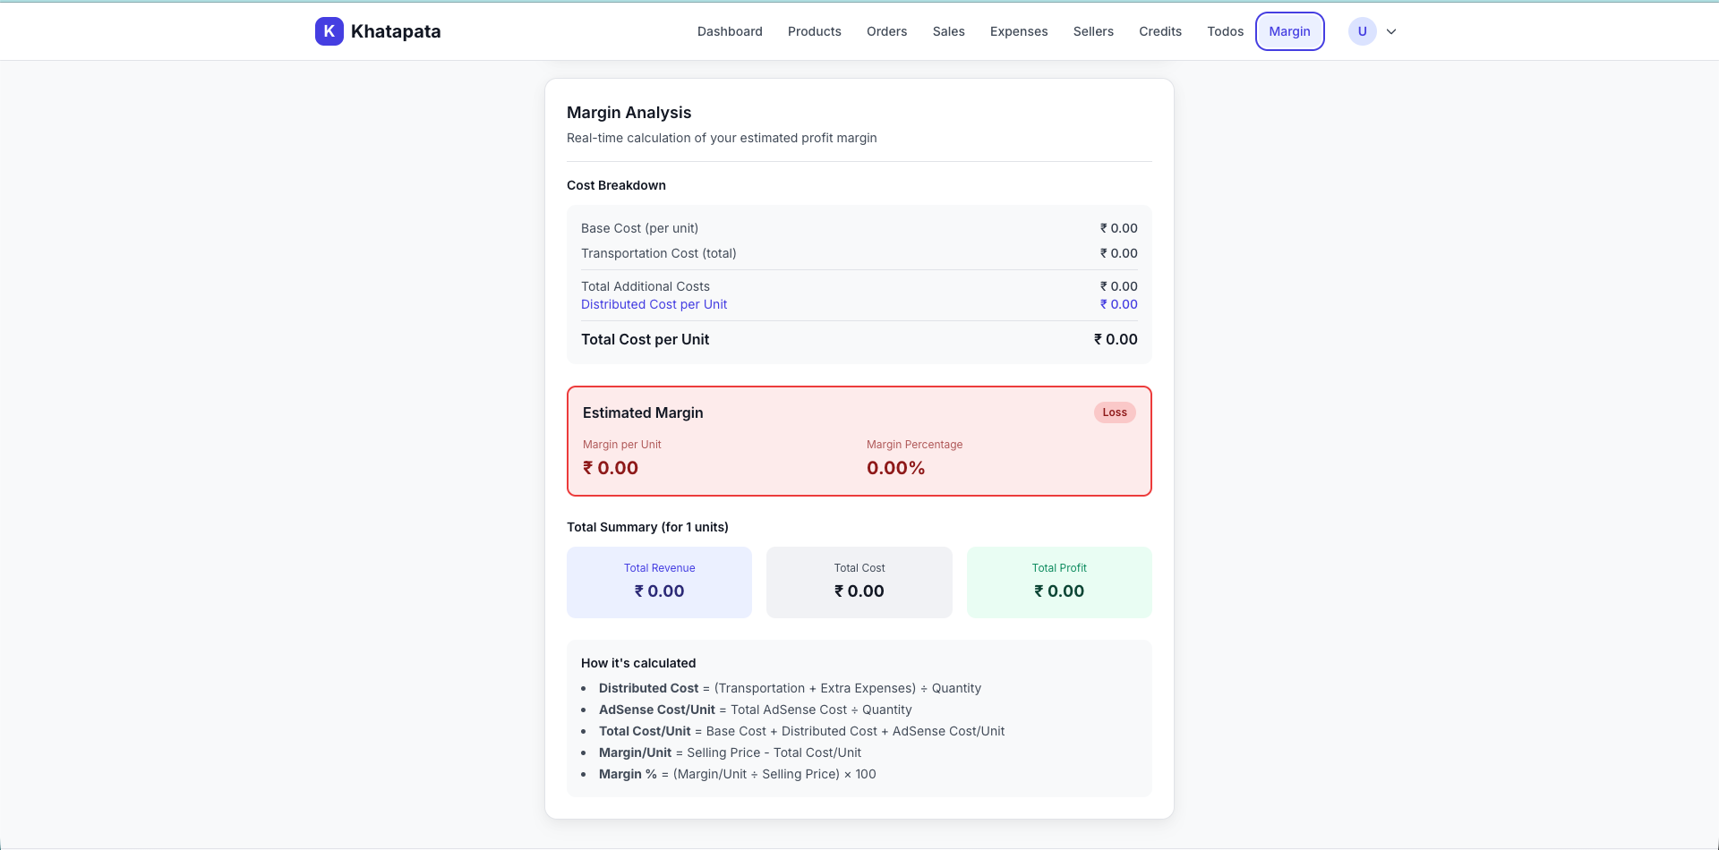Click the Margin Percentage value

point(894,467)
